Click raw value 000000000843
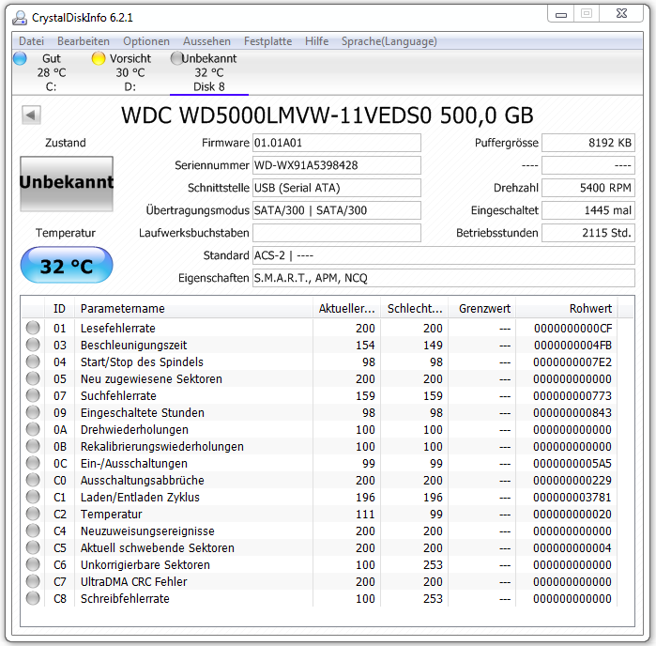Viewport: 656px width, 646px height. click(x=572, y=413)
